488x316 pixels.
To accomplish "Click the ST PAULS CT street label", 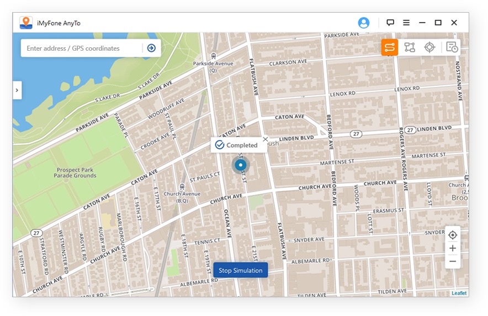I will coord(204,177).
